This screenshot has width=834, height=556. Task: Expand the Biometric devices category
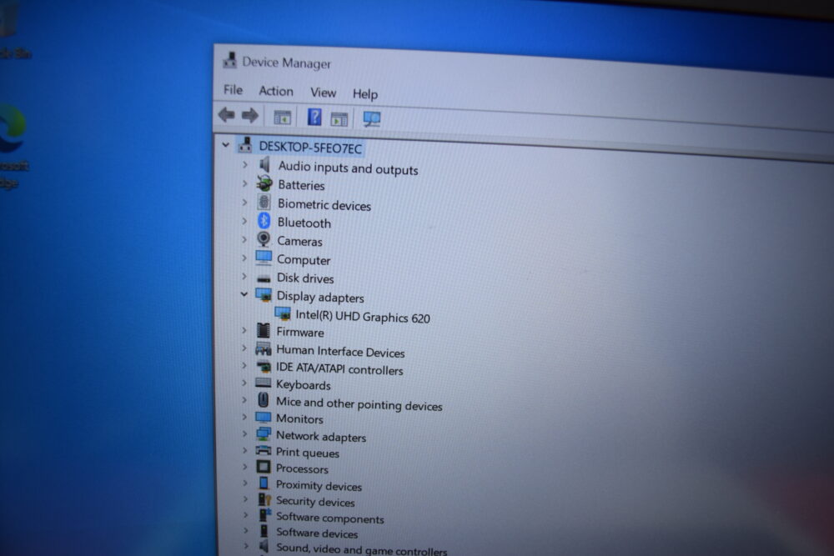point(244,202)
